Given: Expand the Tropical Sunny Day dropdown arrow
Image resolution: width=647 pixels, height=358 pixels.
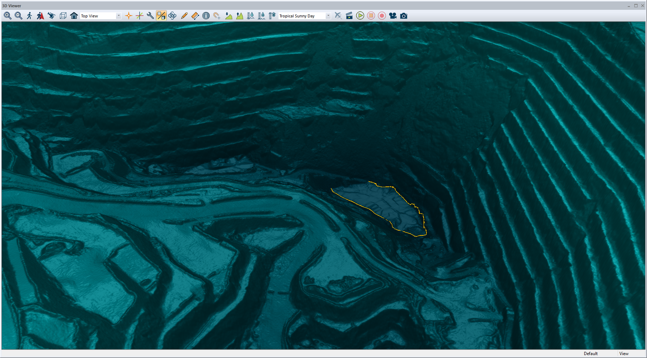Looking at the screenshot, I should pyautogui.click(x=328, y=16).
